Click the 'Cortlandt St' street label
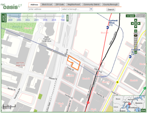This screenshot has width=147, height=113. [138, 72]
